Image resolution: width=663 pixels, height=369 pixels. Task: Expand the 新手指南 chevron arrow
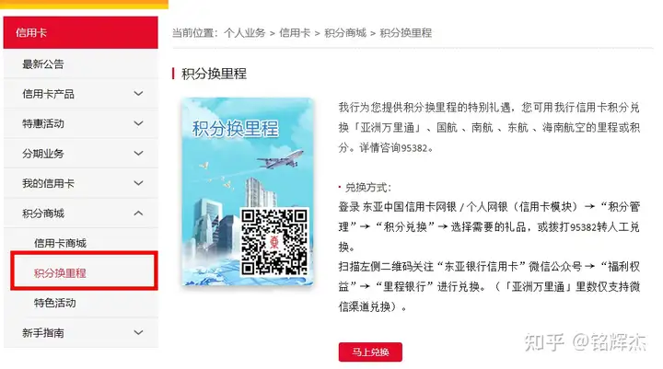(138, 332)
